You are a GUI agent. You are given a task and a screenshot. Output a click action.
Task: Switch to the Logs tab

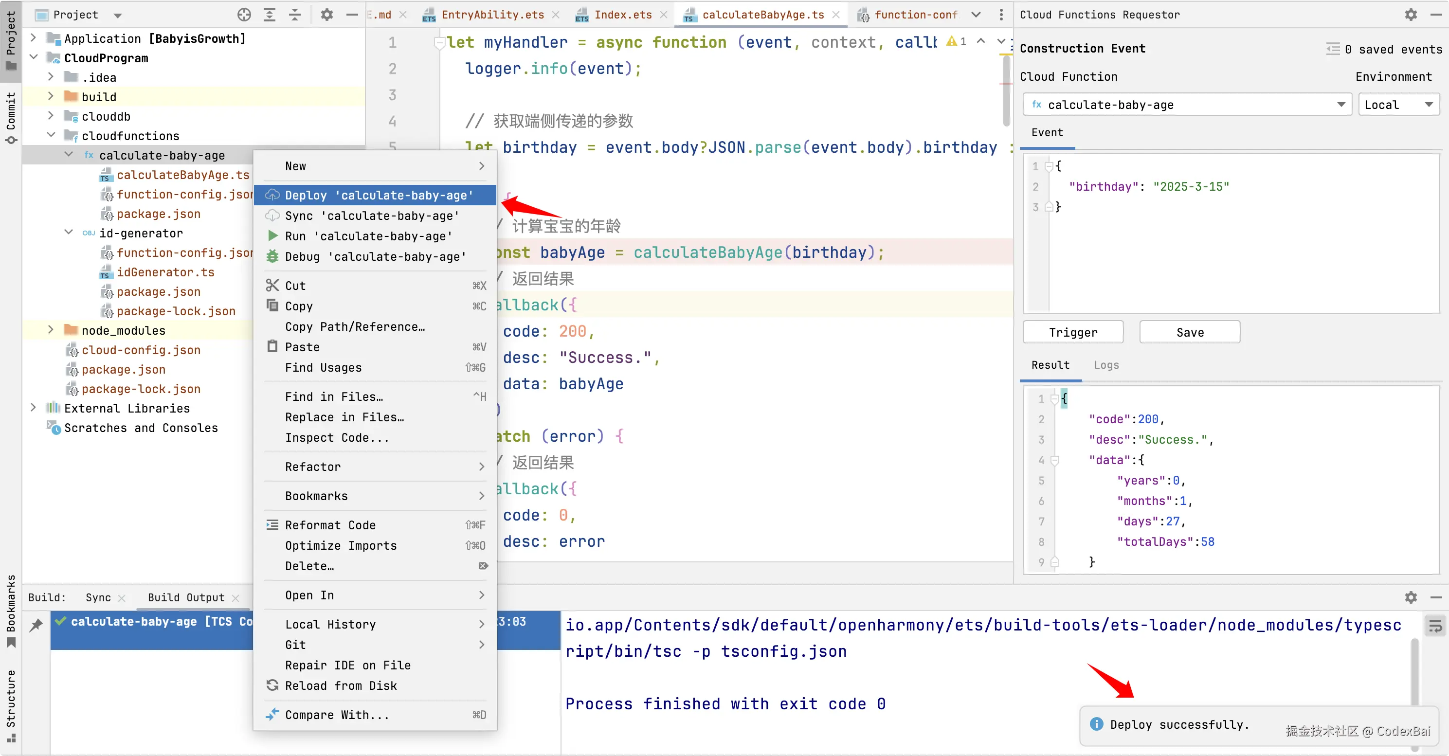click(1106, 365)
